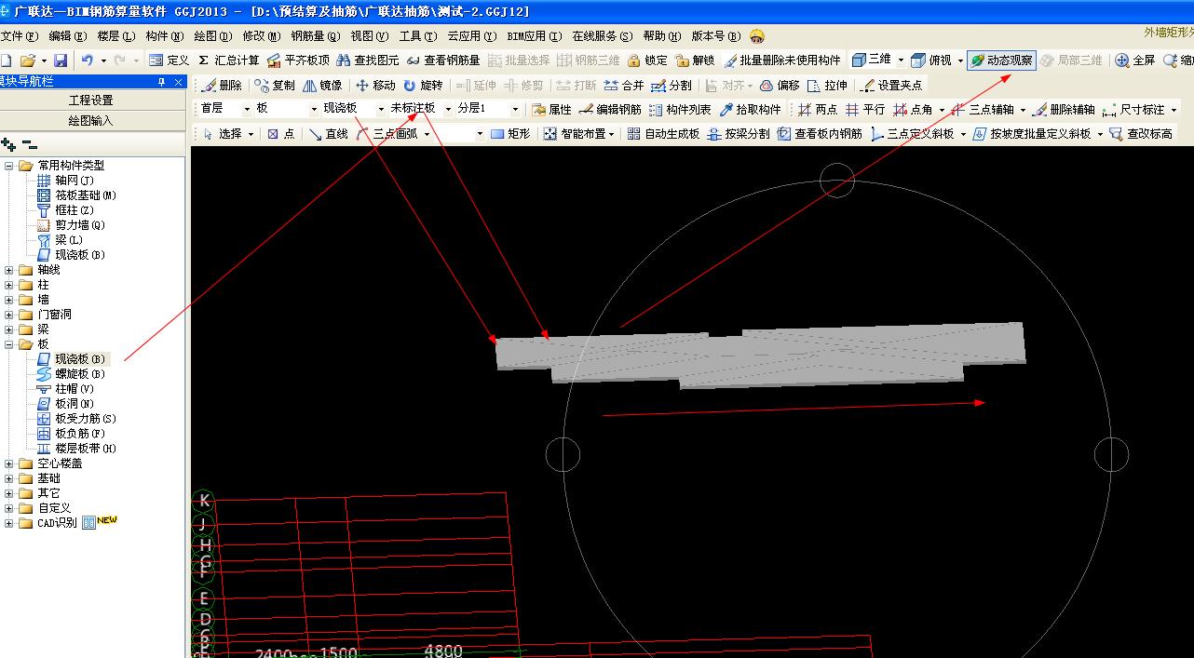Click 查改标高 (Check/modify elevation)

[1142, 134]
